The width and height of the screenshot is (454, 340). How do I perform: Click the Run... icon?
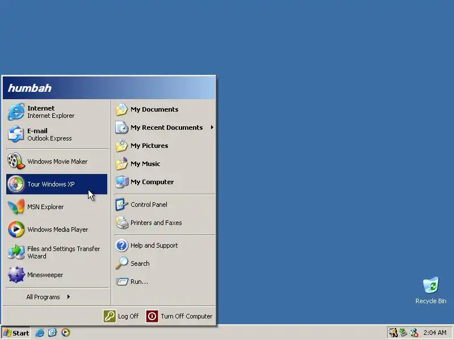pyautogui.click(x=121, y=282)
